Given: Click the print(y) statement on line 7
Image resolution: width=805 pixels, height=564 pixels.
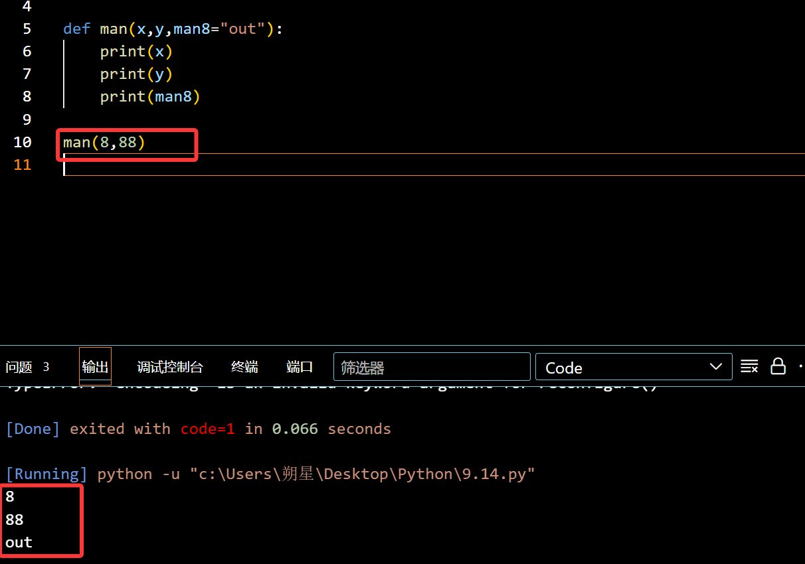Looking at the screenshot, I should [x=136, y=74].
